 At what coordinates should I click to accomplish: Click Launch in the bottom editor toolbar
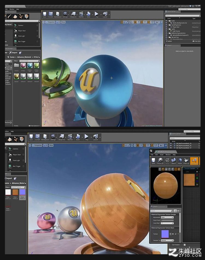[x=96, y=137]
